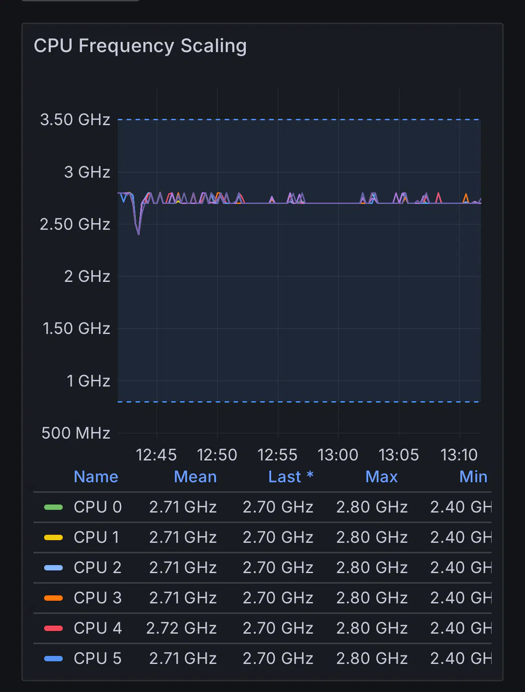Sort the legend by Max values

[x=381, y=477]
